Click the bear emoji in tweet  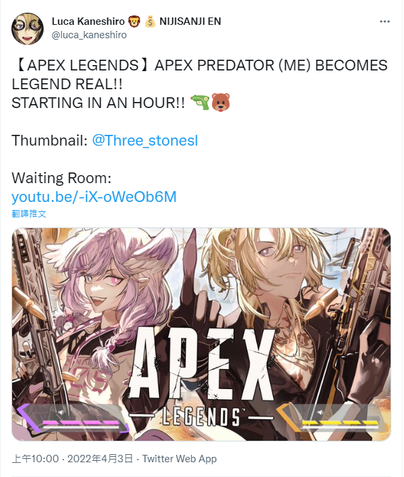(221, 102)
